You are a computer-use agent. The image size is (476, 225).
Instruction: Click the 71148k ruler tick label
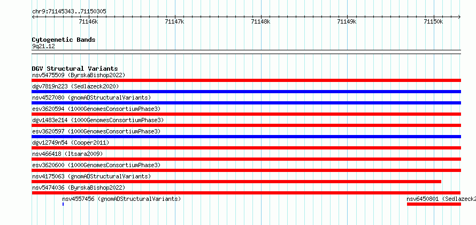point(261,21)
